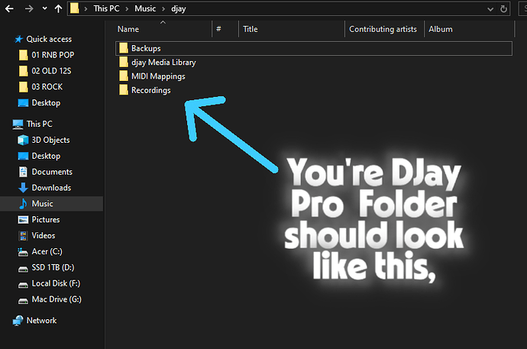Click the Recordings folder name
The width and height of the screenshot is (527, 349).
[x=151, y=90]
